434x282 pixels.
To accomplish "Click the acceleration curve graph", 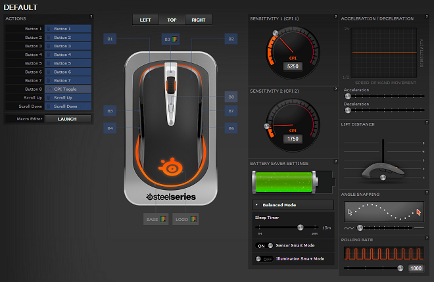I will (384, 53).
